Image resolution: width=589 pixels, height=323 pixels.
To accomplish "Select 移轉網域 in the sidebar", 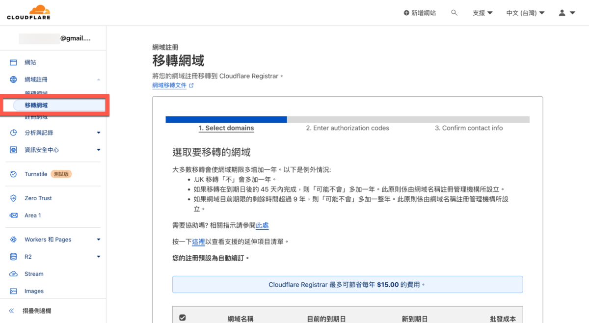I will tap(59, 106).
